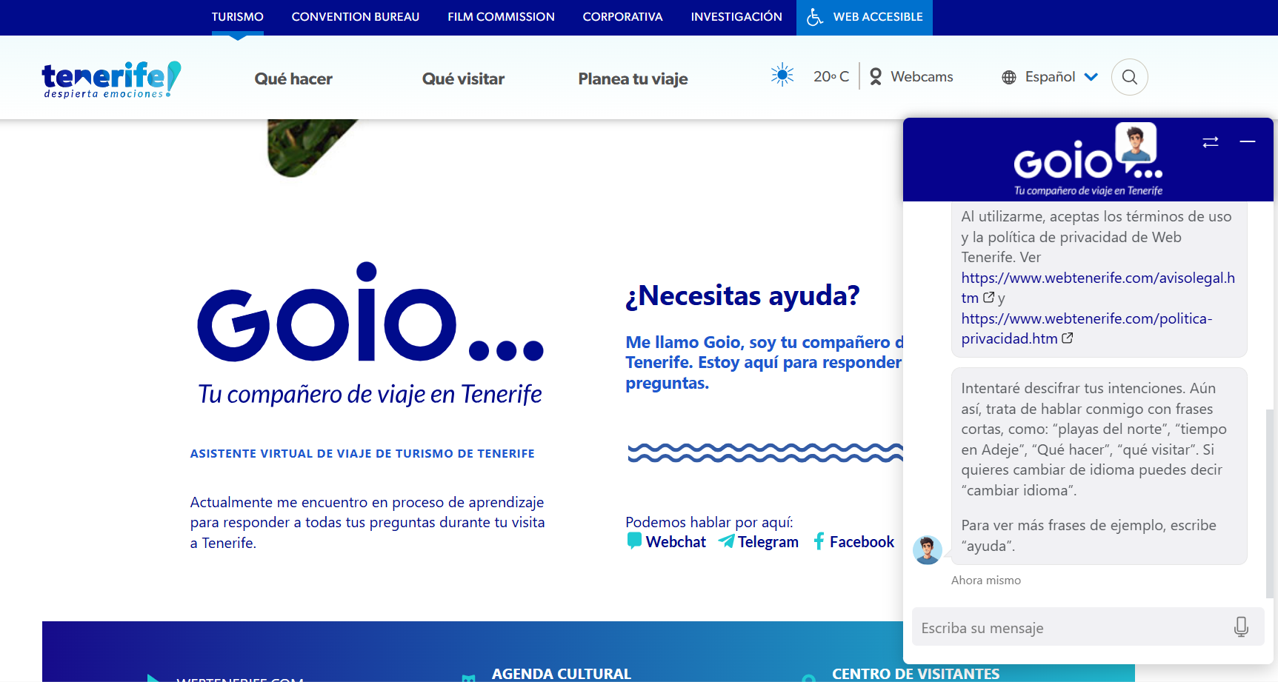
Task: Click the chat panel scrollbar
Action: point(1269,504)
